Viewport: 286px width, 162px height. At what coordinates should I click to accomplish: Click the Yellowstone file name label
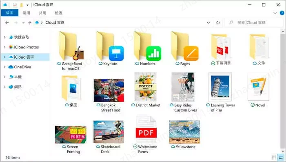click(x=186, y=147)
